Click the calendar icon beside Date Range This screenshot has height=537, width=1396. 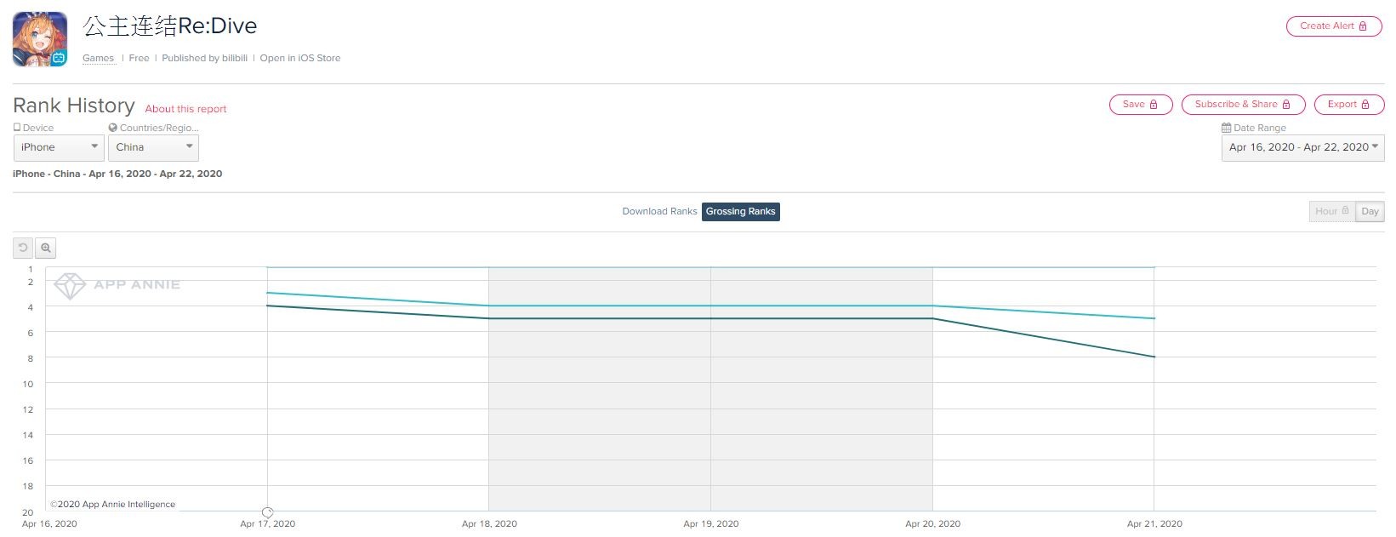[1226, 128]
